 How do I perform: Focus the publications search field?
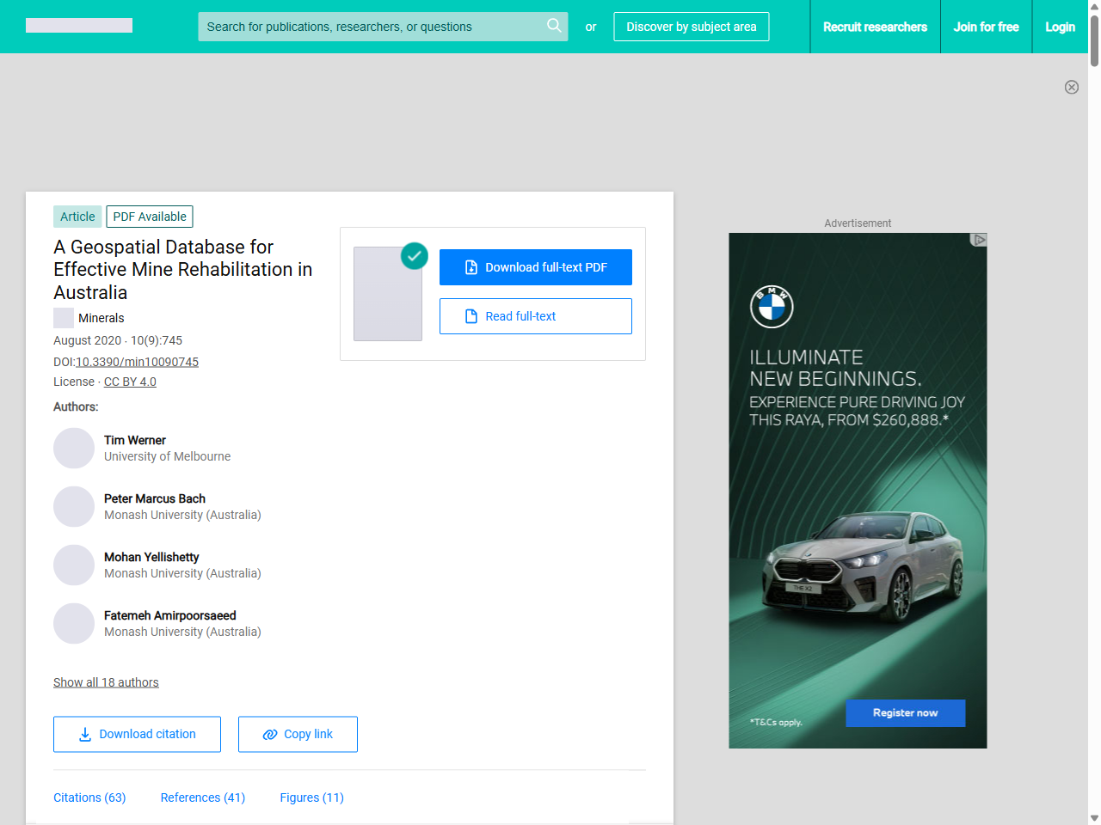coord(370,27)
